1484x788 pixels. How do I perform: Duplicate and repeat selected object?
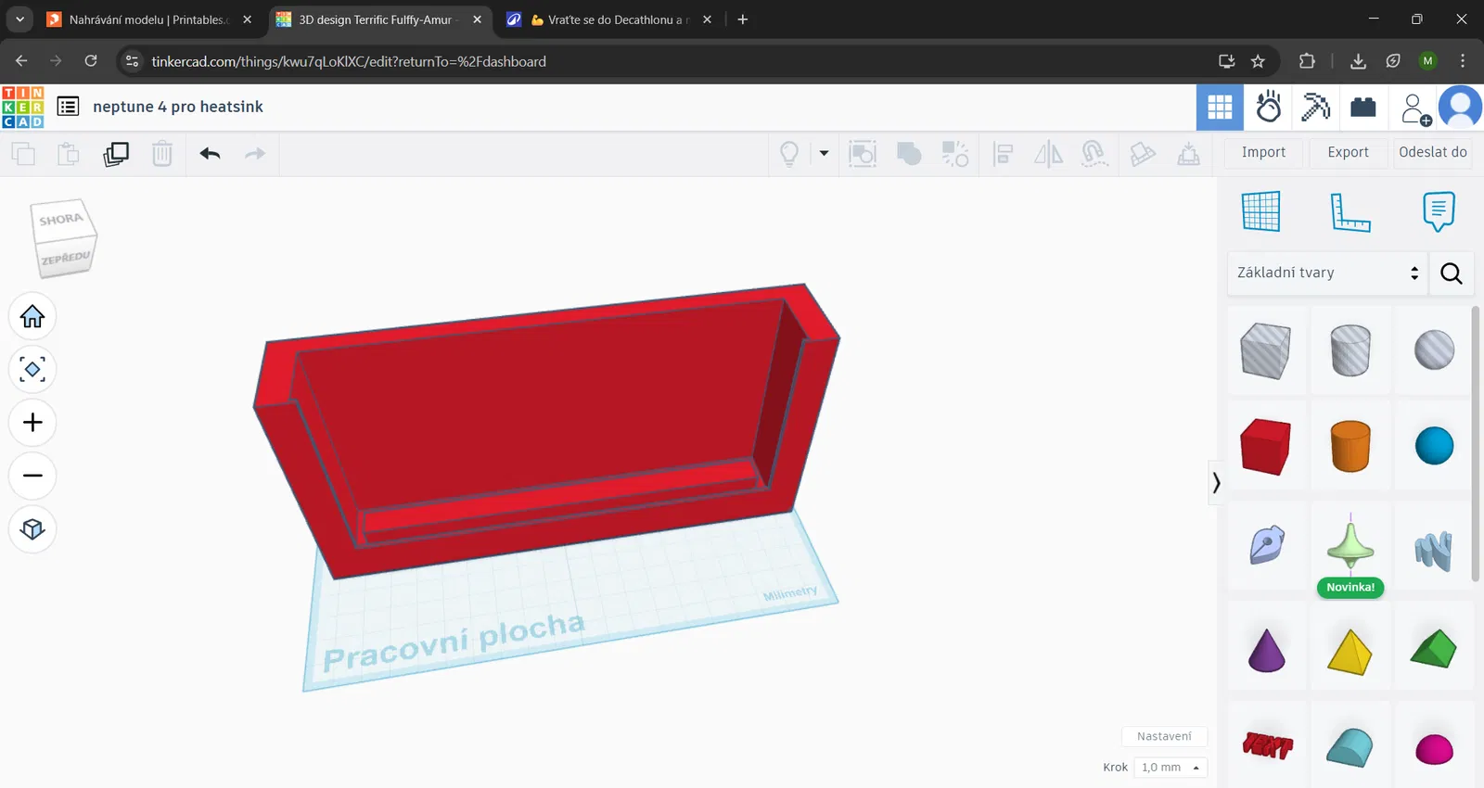[x=116, y=154]
